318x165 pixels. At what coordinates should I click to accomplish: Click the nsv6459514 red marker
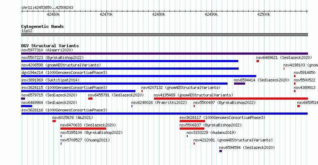click(299, 106)
